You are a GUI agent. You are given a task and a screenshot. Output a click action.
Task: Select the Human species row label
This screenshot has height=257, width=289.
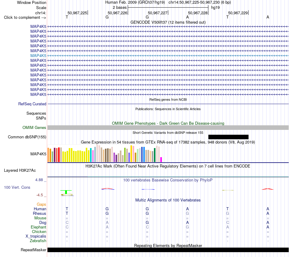tap(40, 209)
